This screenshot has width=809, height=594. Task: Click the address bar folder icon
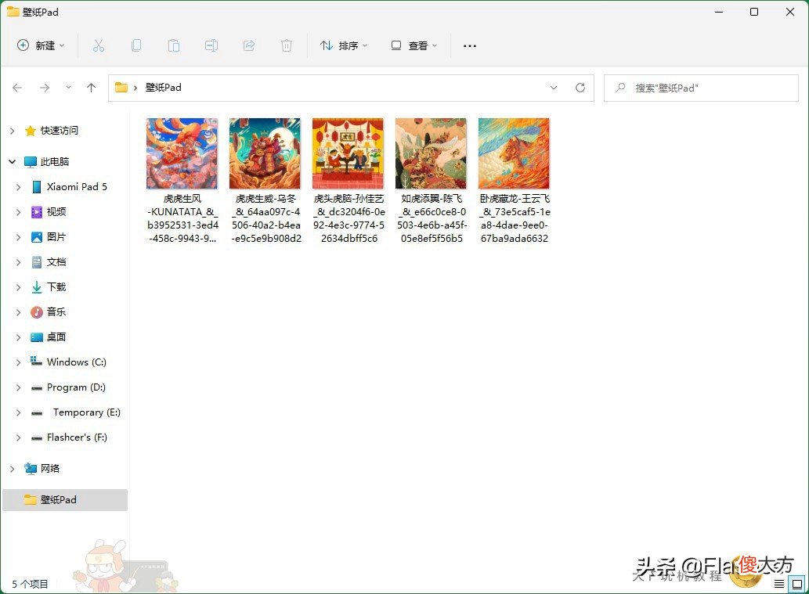[121, 87]
